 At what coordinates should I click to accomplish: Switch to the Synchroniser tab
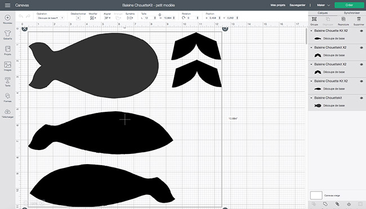point(351,13)
